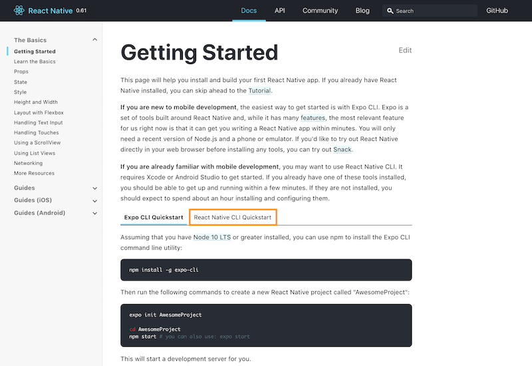
Task: Collapse The Basics sidebar section
Action: point(95,40)
